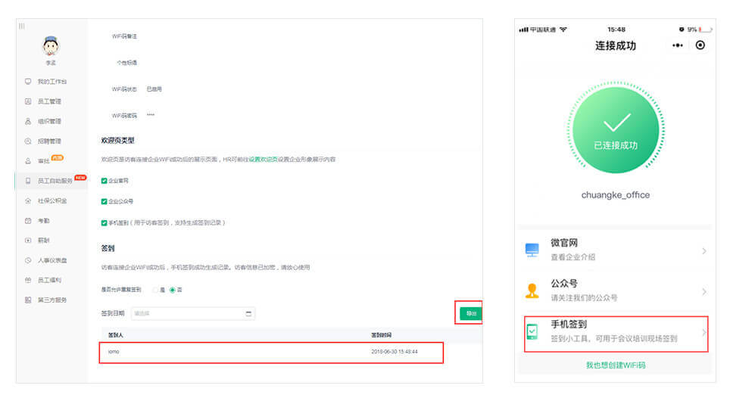The width and height of the screenshot is (730, 401).
Task: Open 审批 via its stamp icon
Action: click(x=28, y=161)
